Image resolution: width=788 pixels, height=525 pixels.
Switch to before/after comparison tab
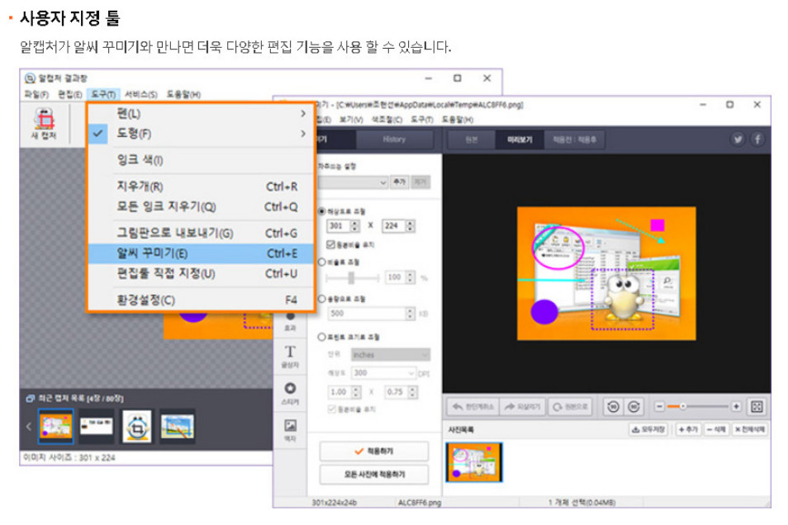pyautogui.click(x=574, y=140)
